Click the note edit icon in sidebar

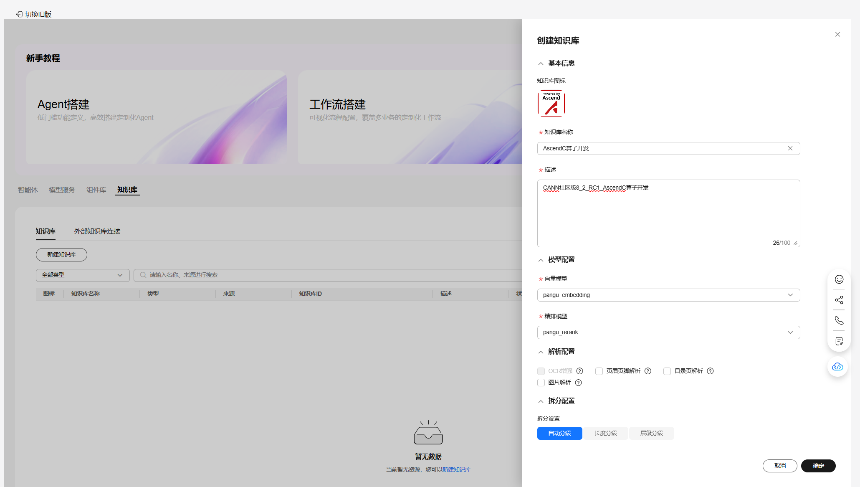click(x=839, y=341)
